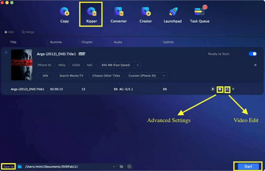Click the Argo (2012)_DVD.Title1 heading
The width and height of the screenshot is (265, 171).
(56, 54)
